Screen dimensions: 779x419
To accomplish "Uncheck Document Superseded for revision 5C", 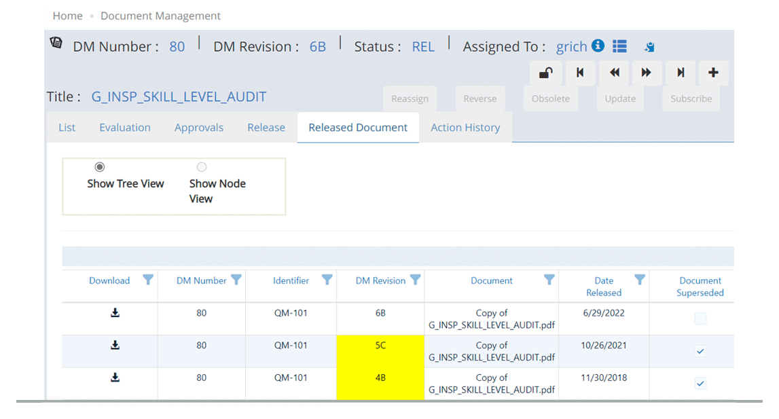I will pos(700,351).
